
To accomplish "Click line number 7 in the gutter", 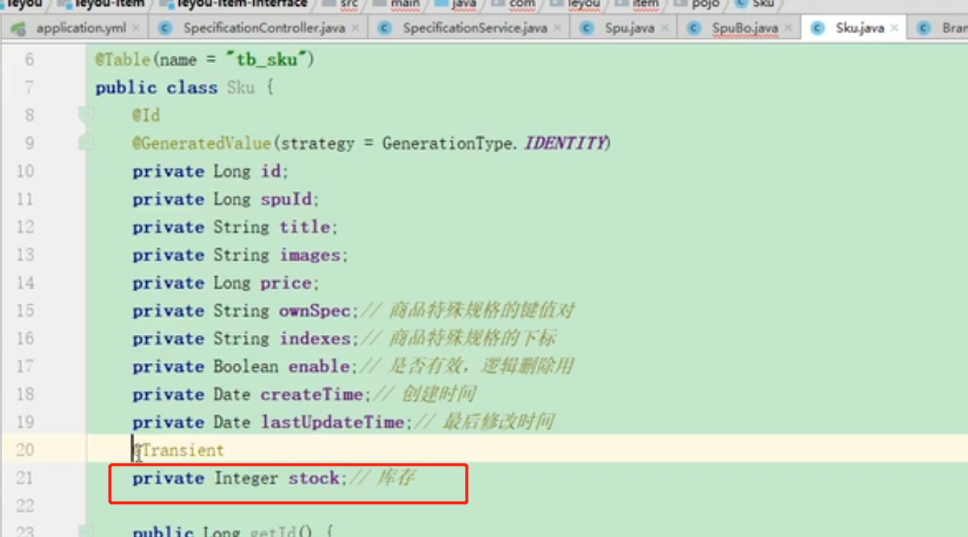I will (x=29, y=87).
